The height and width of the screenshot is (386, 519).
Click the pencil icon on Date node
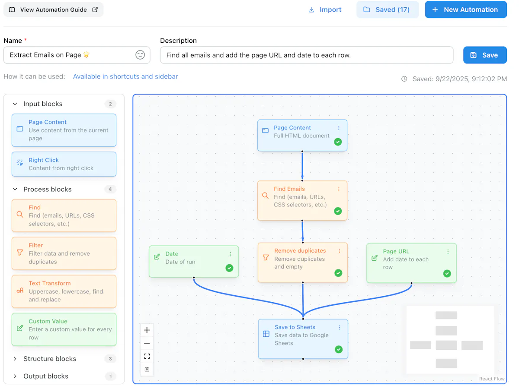point(157,257)
